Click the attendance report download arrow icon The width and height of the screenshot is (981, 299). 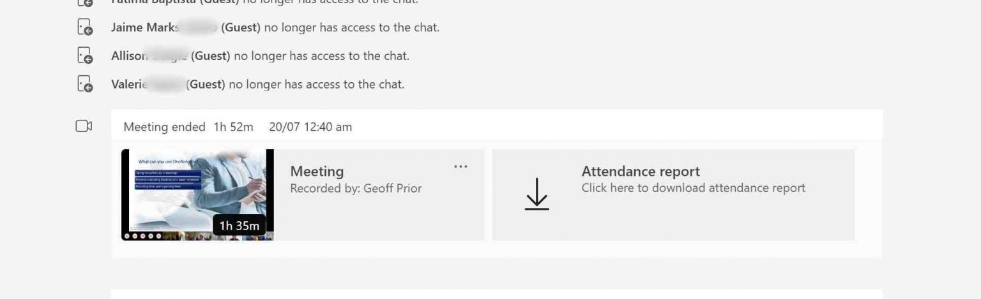(536, 194)
